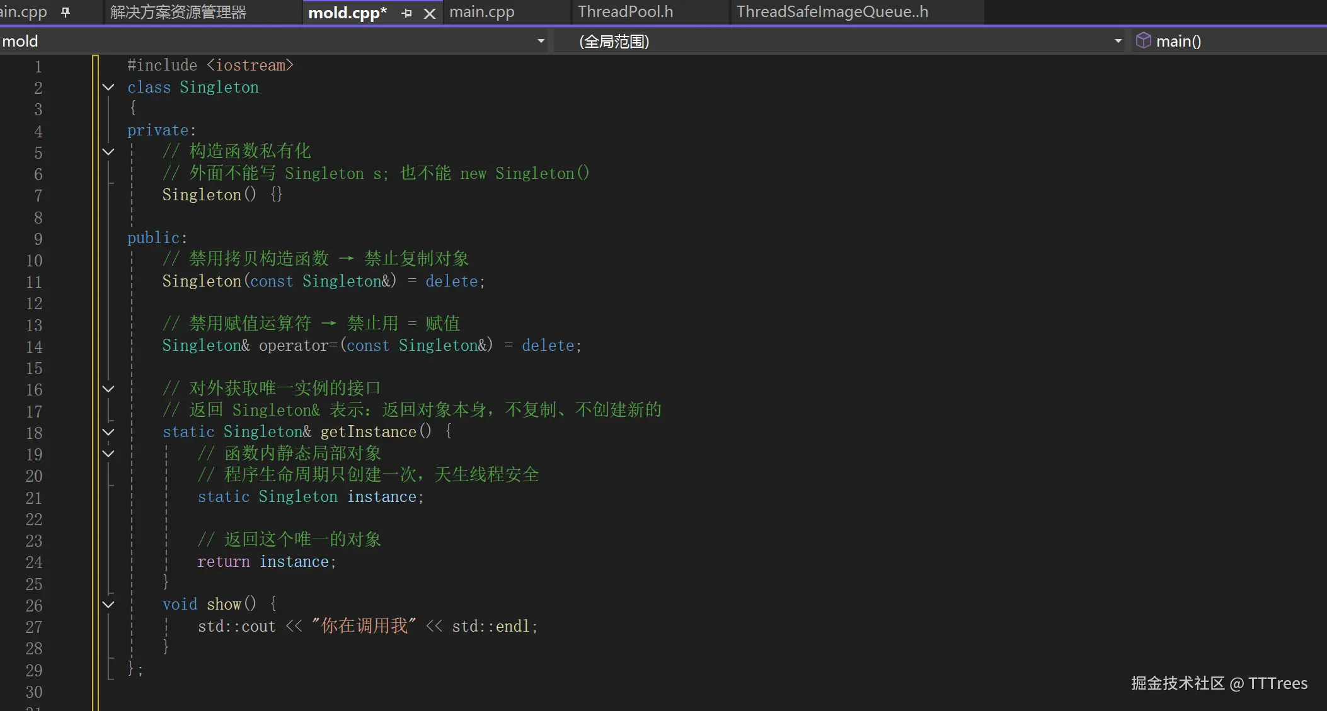1327x711 pixels.
Task: Open the mold project dropdown arrow
Action: coord(541,41)
